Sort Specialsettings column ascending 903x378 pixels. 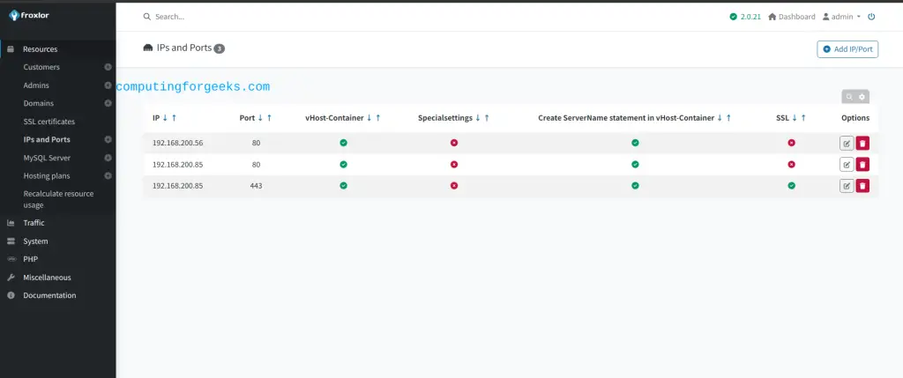[x=487, y=117]
